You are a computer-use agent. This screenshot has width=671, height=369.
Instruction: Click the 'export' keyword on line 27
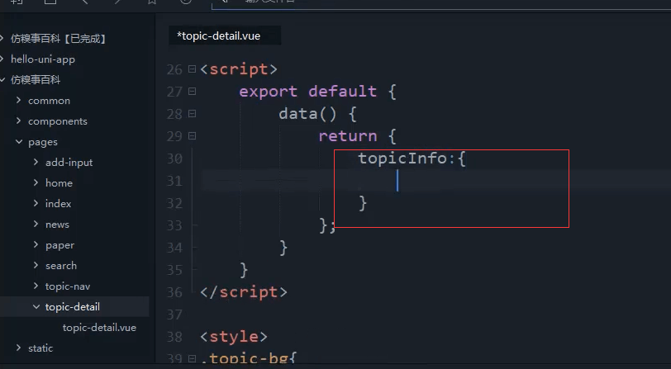[268, 91]
